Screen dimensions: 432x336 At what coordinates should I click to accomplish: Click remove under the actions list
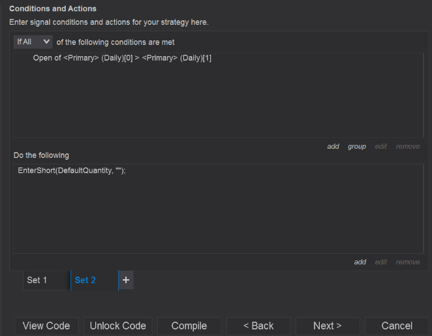pyautogui.click(x=408, y=262)
